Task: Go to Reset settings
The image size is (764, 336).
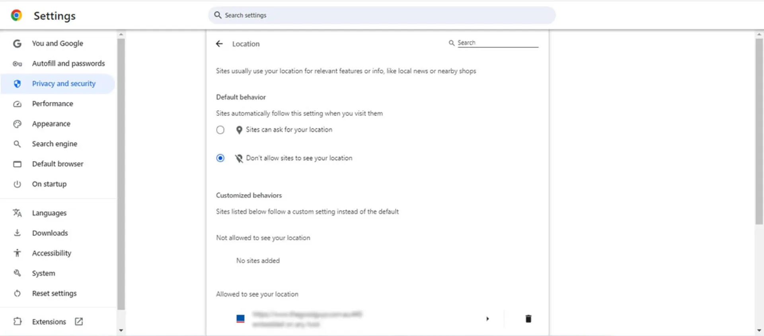Action: tap(54, 294)
